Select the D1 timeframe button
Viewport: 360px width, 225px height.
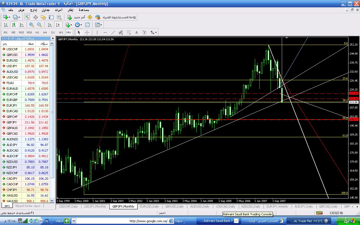(x=53, y=32)
